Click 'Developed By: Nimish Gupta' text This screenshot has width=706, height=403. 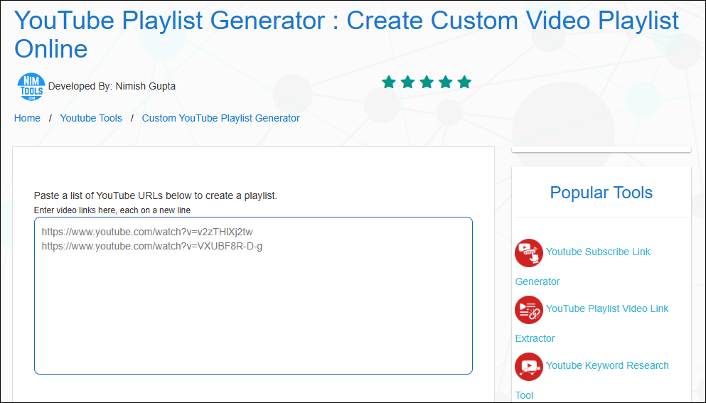point(112,87)
